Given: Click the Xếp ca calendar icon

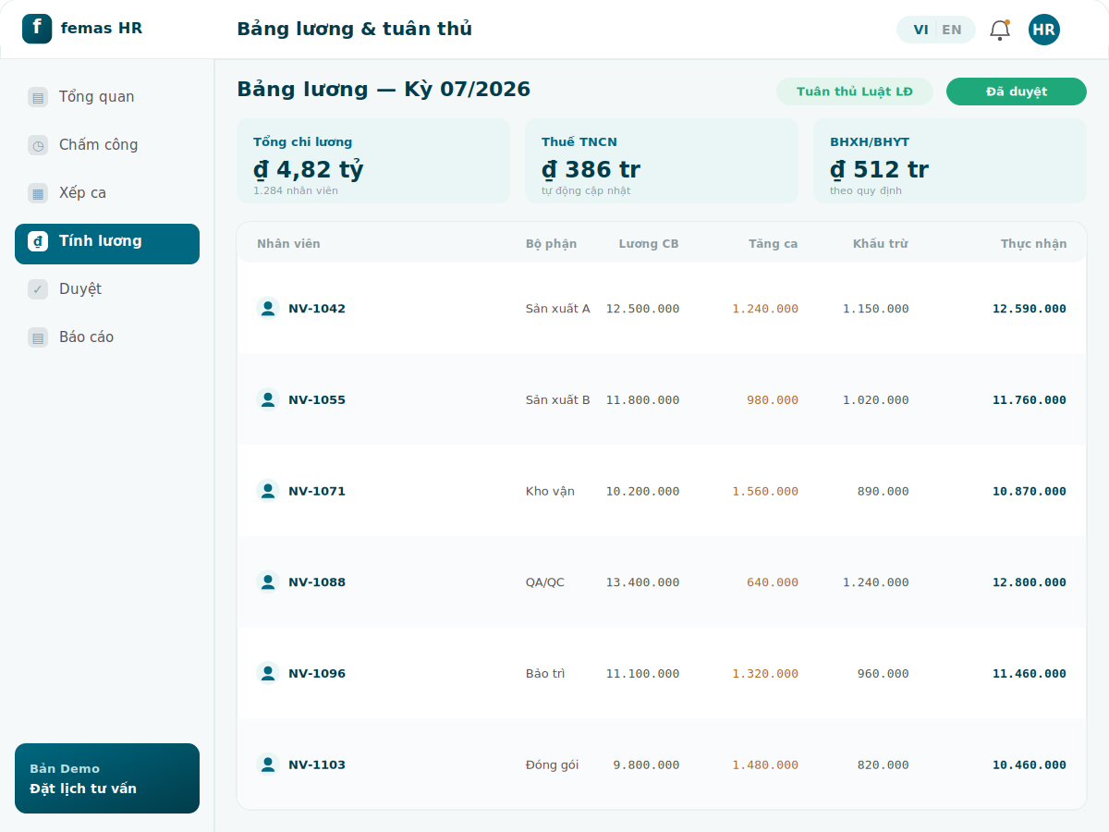Looking at the screenshot, I should coord(38,193).
